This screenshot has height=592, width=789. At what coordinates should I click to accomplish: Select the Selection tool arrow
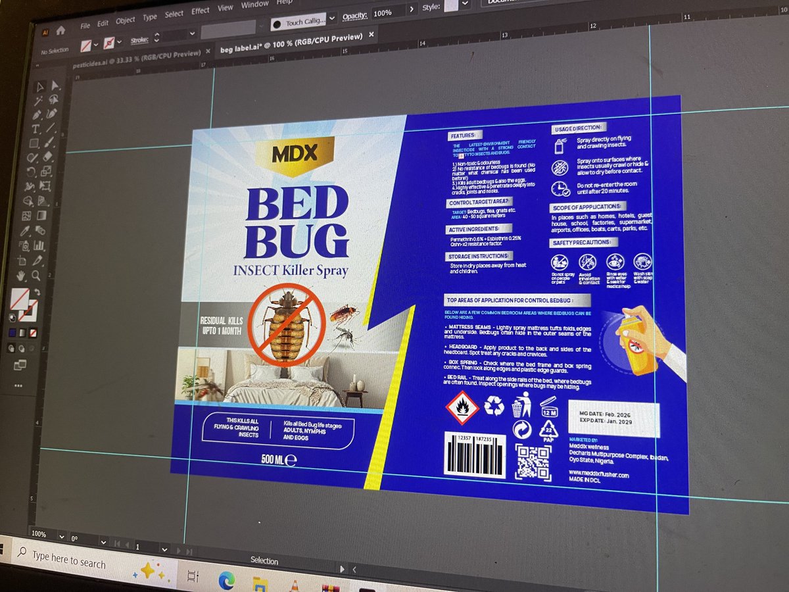40,87
